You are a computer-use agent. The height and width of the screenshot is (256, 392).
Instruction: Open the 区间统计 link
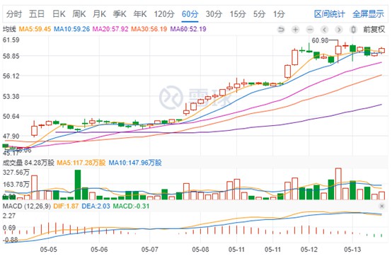tap(330, 14)
